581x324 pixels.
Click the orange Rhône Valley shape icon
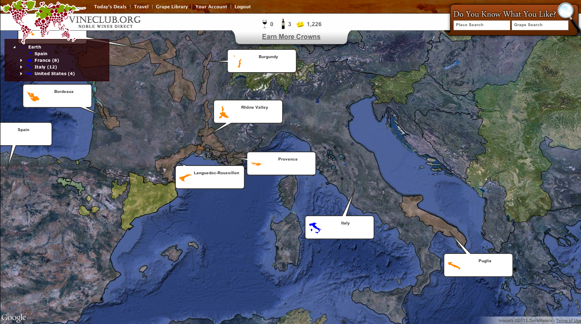(224, 113)
